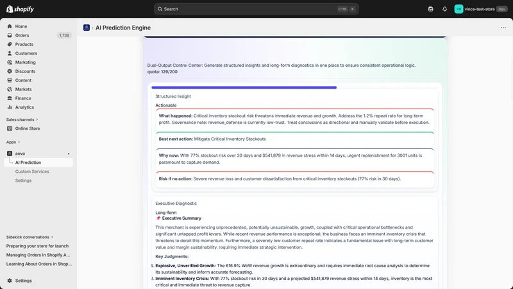Click 'Executive Diagnostic' heading
513x289 pixels.
tap(176, 204)
